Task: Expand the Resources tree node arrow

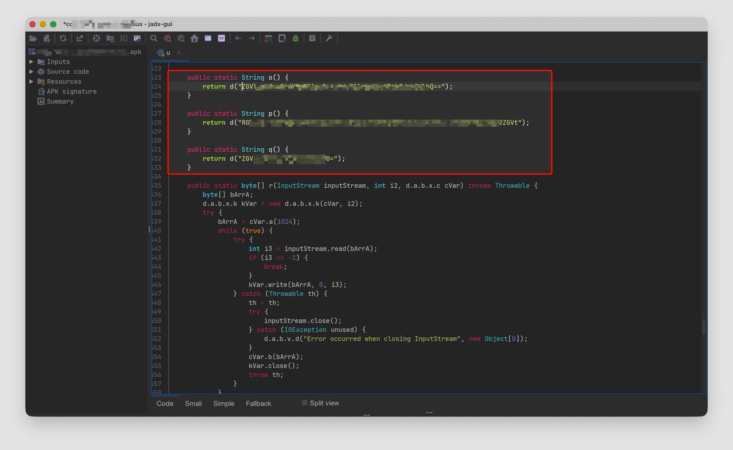Action: coord(32,81)
